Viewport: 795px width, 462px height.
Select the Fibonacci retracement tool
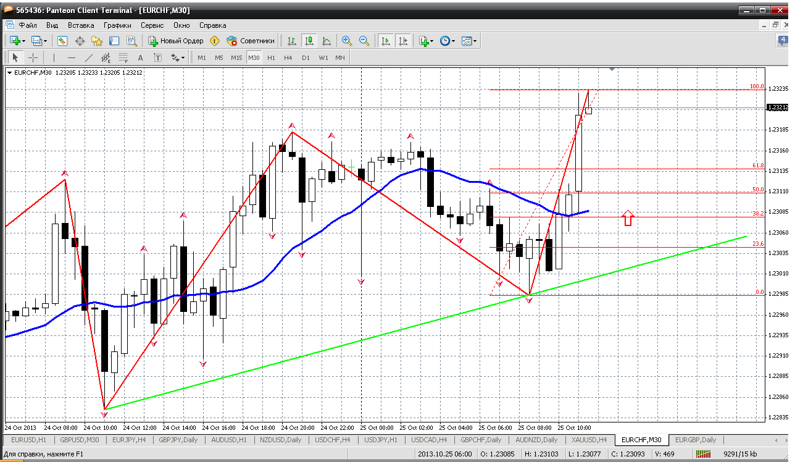click(x=123, y=57)
